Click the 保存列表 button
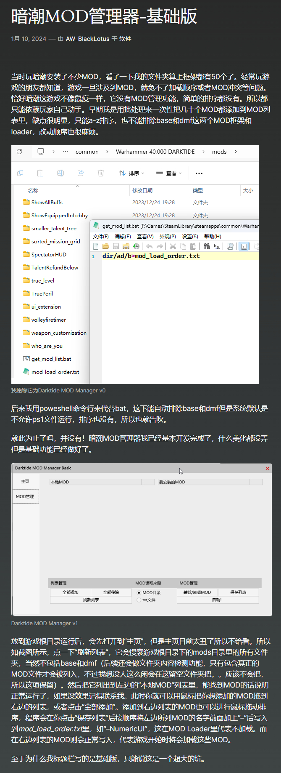This screenshot has width=281, height=773. [x=238, y=592]
